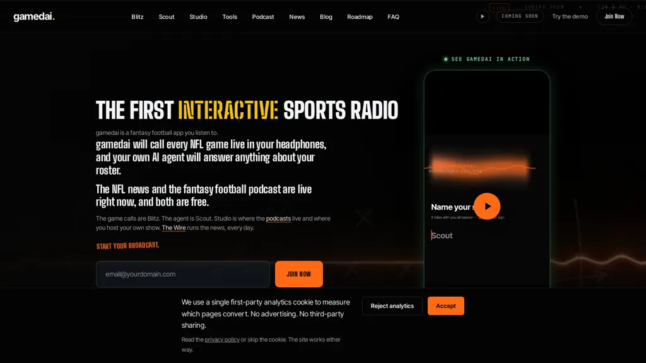
Task: Click the START YOUR BROADCAST text
Action: [127, 246]
